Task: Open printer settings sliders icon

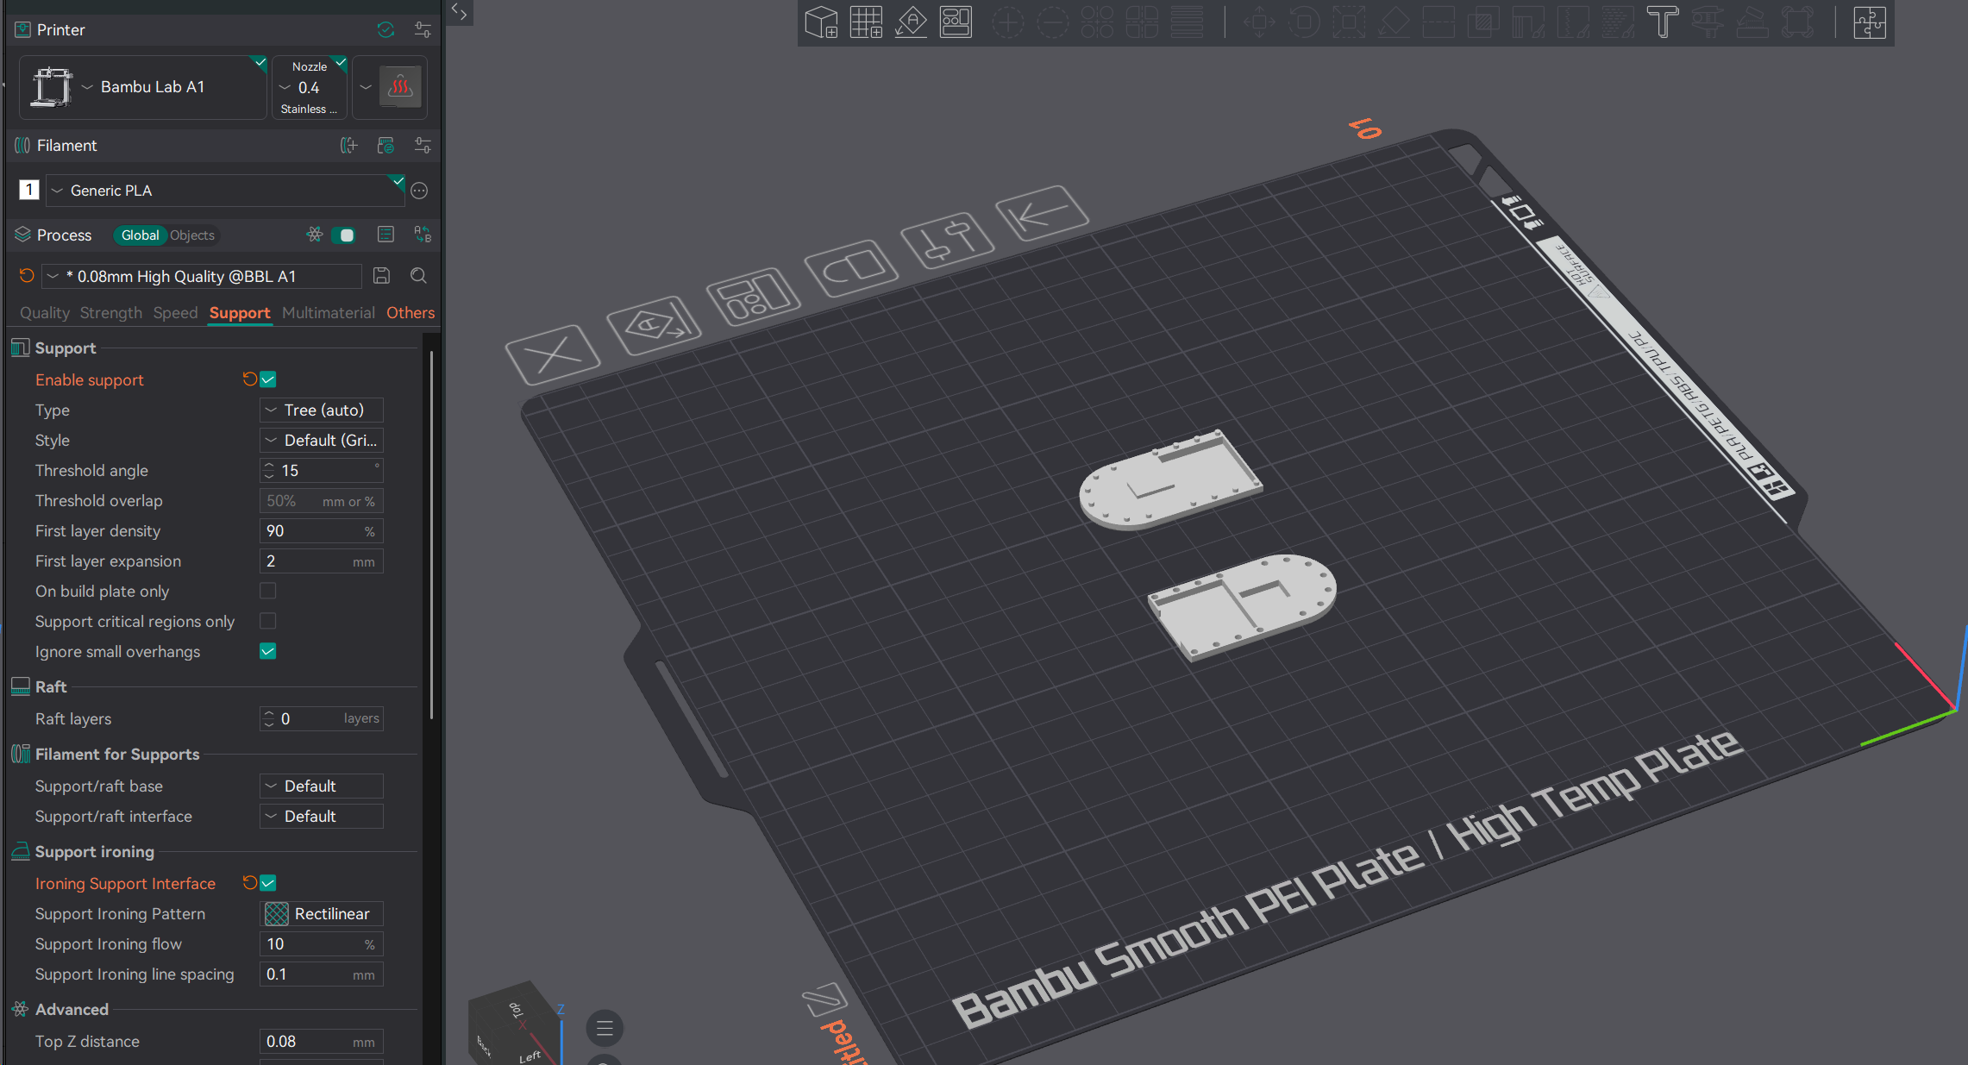Action: (423, 29)
